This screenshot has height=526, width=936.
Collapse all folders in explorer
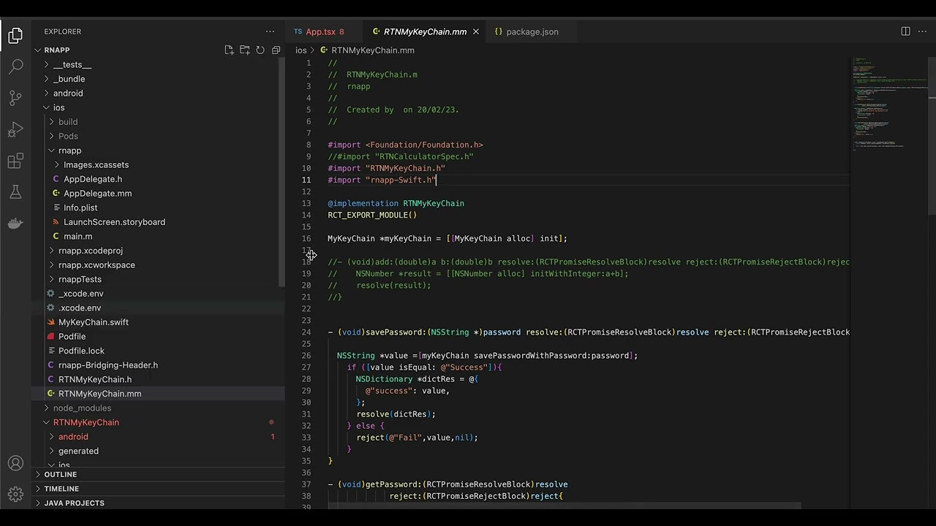pyautogui.click(x=276, y=50)
